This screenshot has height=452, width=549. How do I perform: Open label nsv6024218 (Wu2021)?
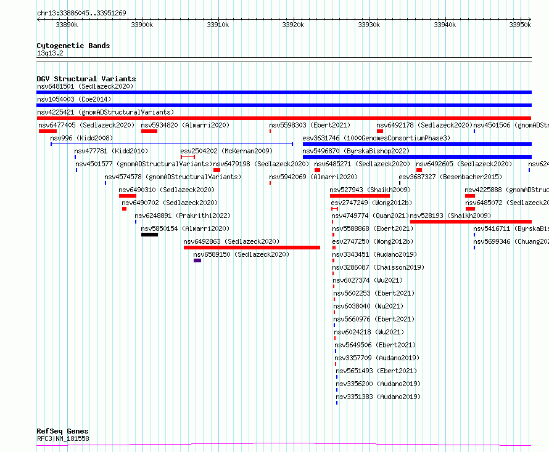369,332
